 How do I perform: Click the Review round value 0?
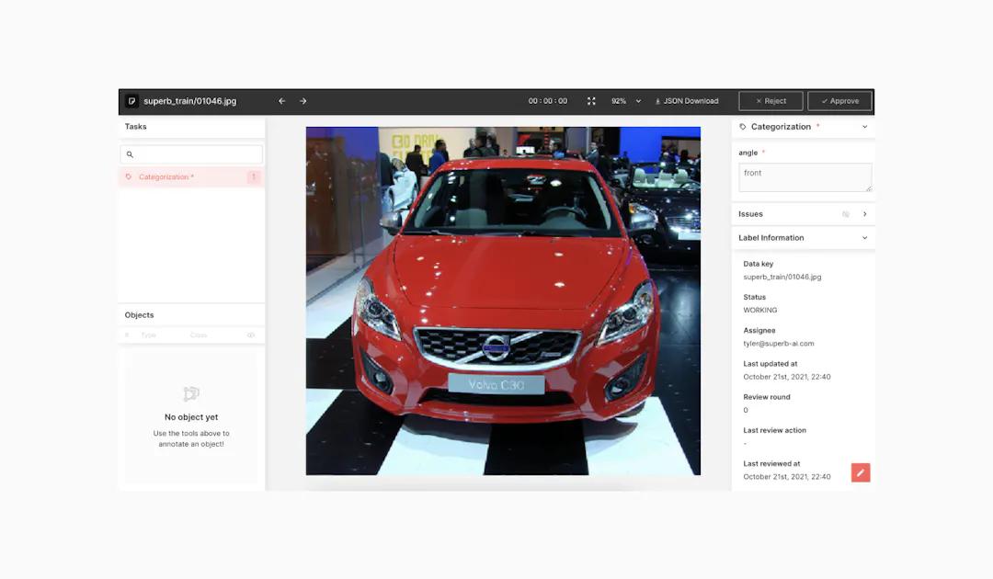point(746,410)
